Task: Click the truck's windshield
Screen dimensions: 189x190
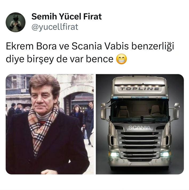Action: coord(140,110)
